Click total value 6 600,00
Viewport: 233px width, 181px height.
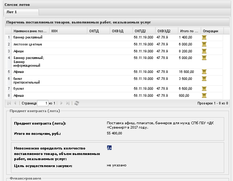tap(185, 89)
